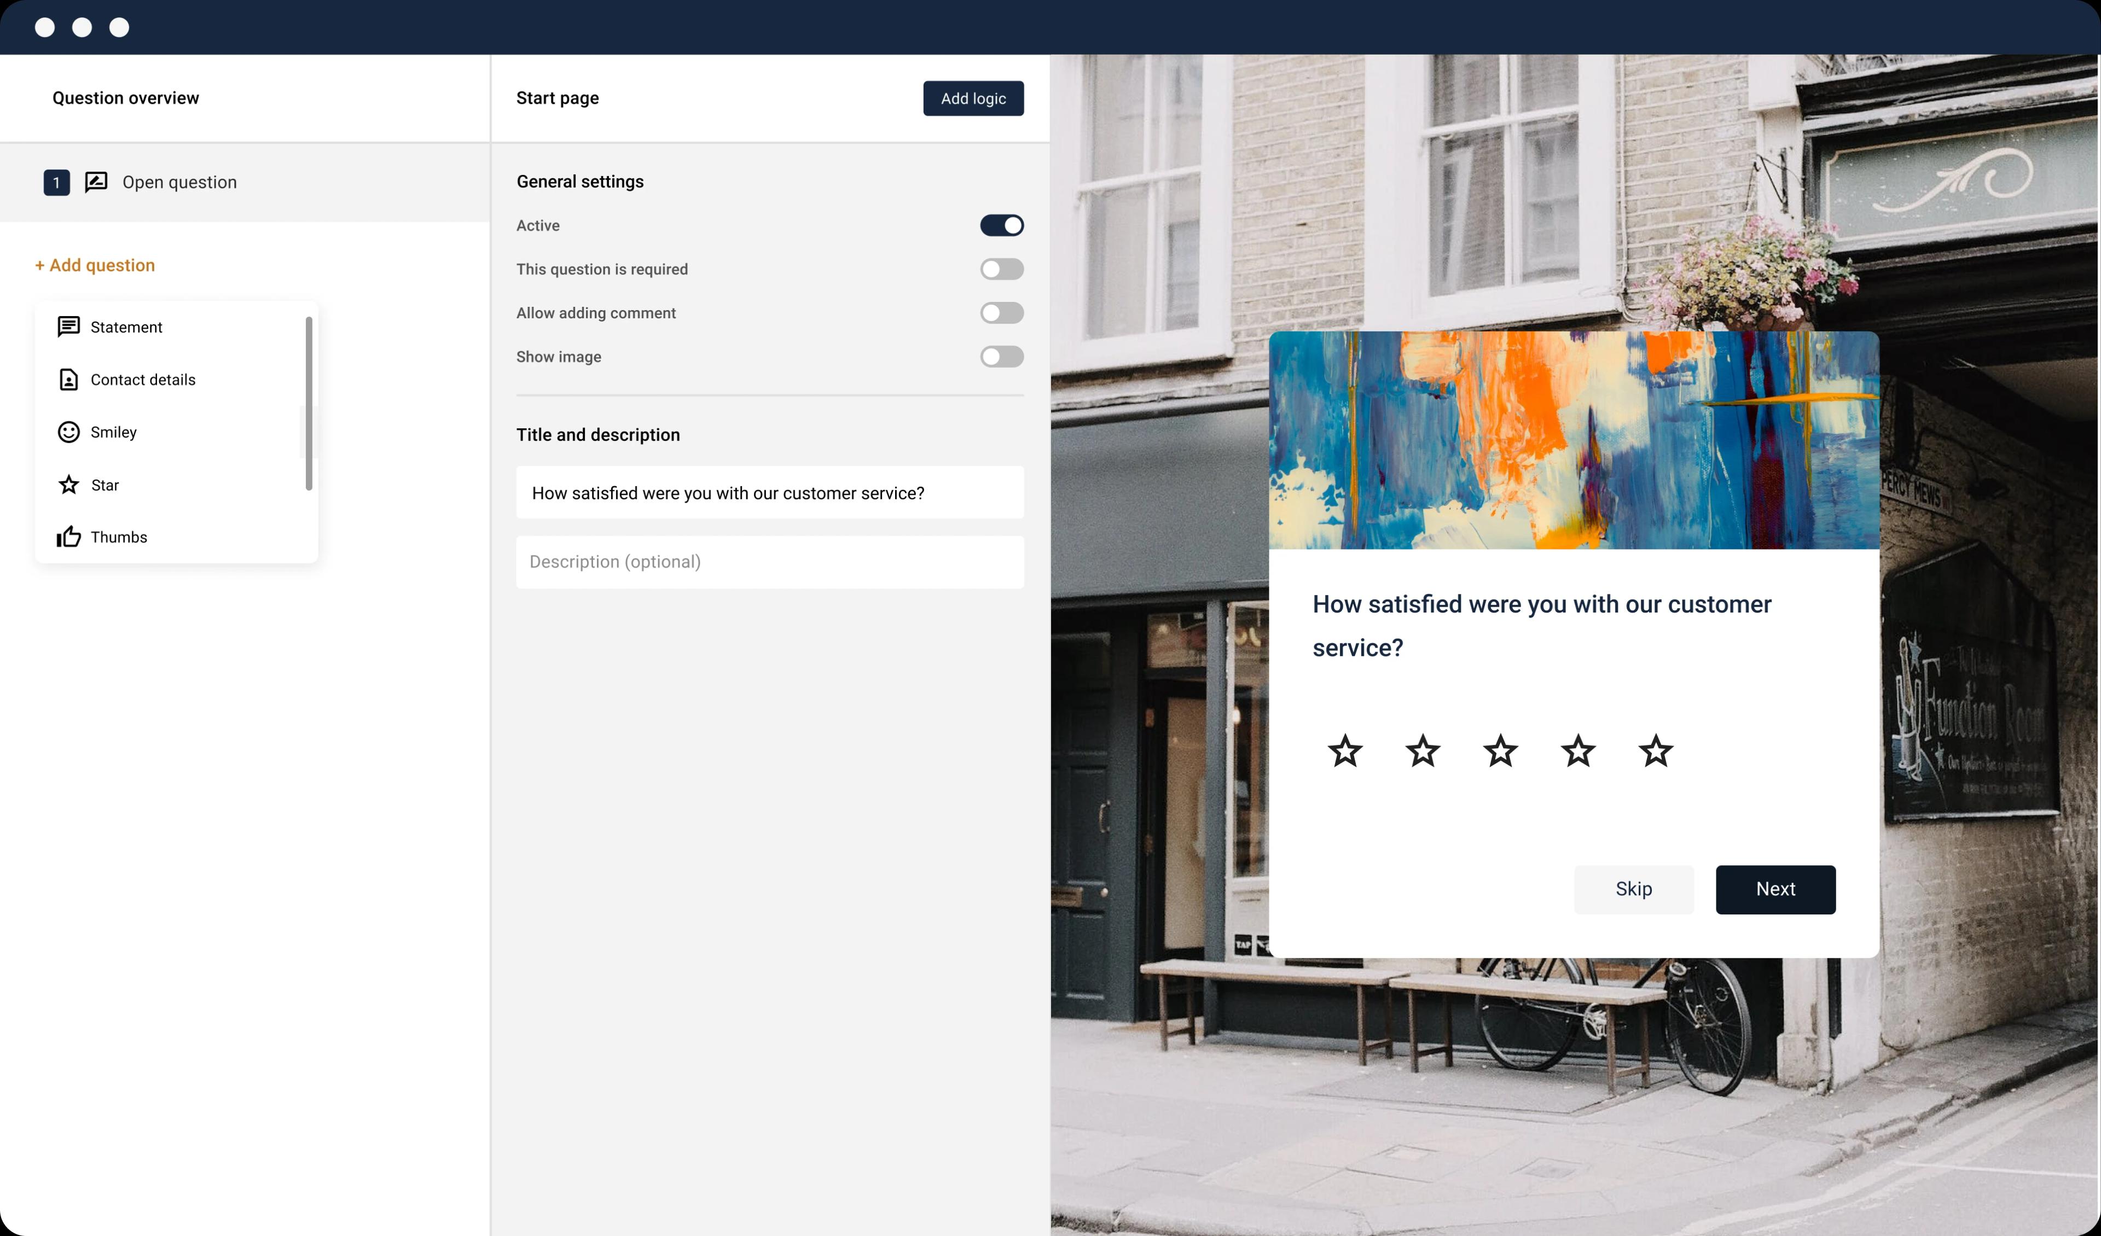Click the Skip button in survey preview
The height and width of the screenshot is (1236, 2101).
point(1633,889)
